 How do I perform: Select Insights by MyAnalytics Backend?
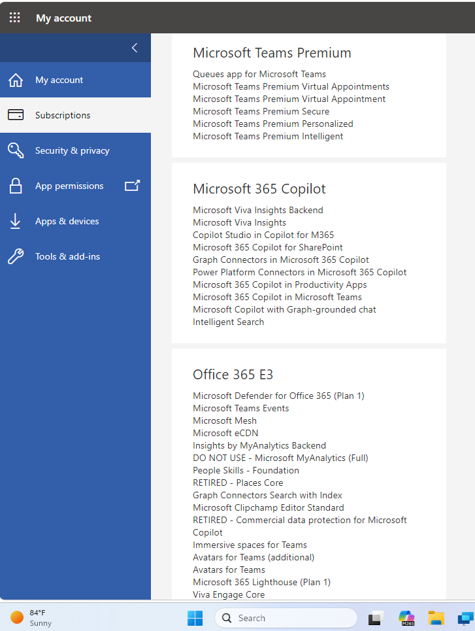tap(259, 446)
